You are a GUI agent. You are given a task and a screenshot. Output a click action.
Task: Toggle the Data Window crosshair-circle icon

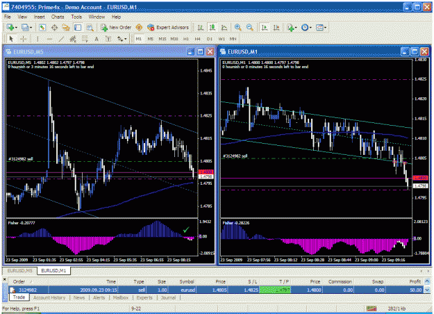coord(54,27)
